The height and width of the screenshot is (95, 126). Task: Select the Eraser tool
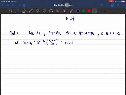click(x=24, y=11)
